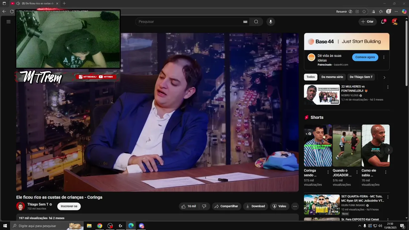409x230 pixels.
Task: Click the Valeu button
Action: pos(279,206)
